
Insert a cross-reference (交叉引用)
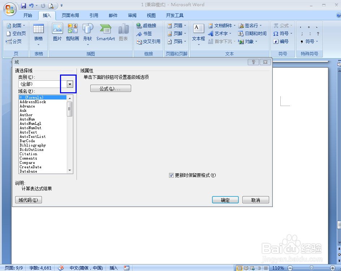pos(148,41)
